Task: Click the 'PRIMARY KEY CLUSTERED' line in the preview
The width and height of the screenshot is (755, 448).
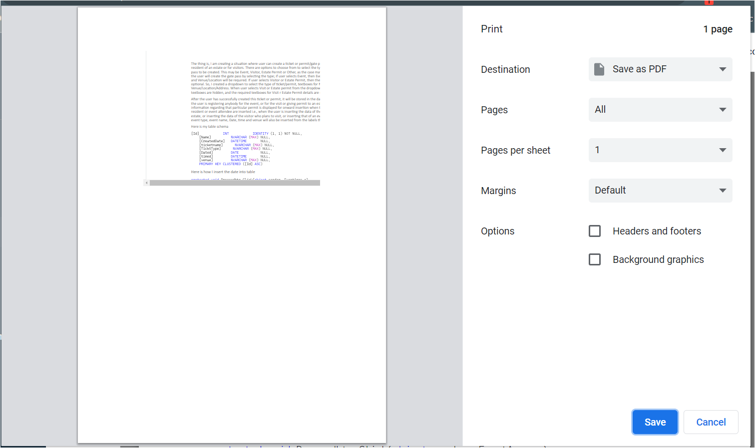Action: tap(231, 164)
